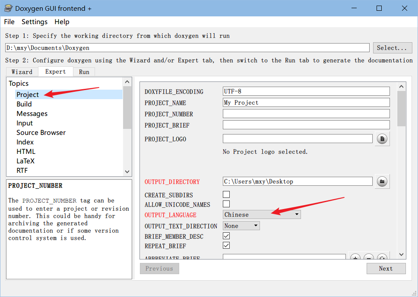Enable the CREATE_SUBDIRS checkbox
This screenshot has height=297, width=418.
tap(226, 194)
